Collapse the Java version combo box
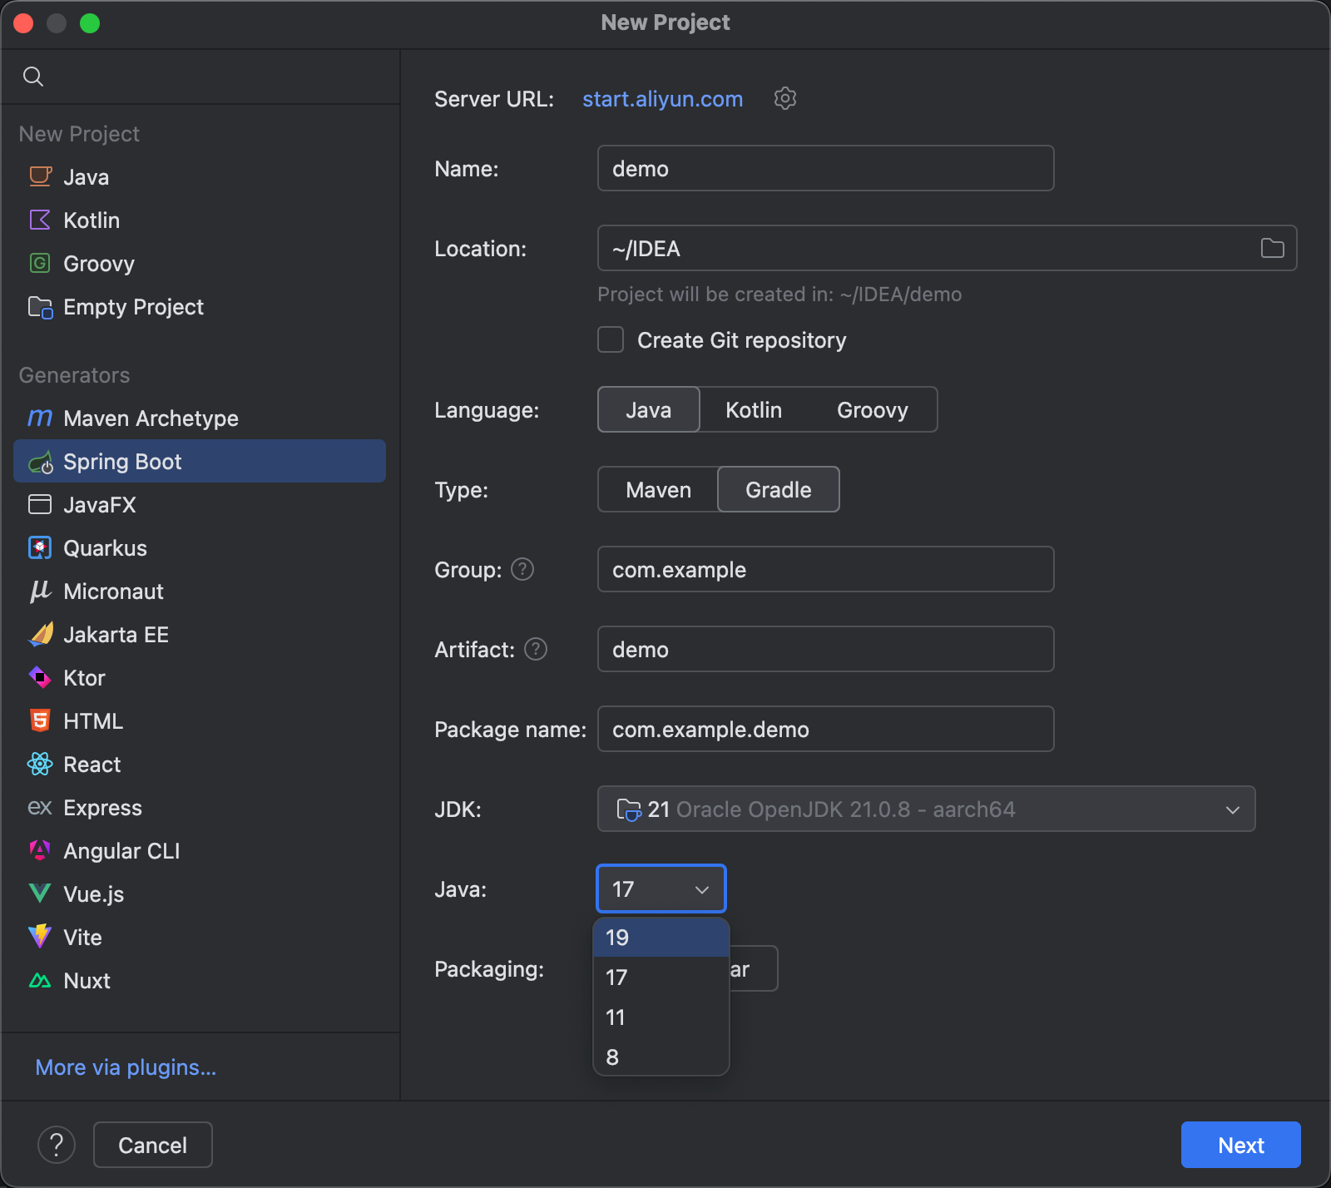The image size is (1331, 1188). click(x=661, y=889)
